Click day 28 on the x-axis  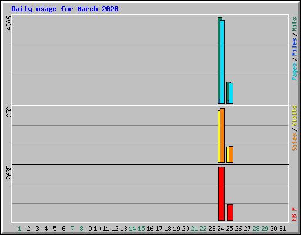click(x=256, y=229)
